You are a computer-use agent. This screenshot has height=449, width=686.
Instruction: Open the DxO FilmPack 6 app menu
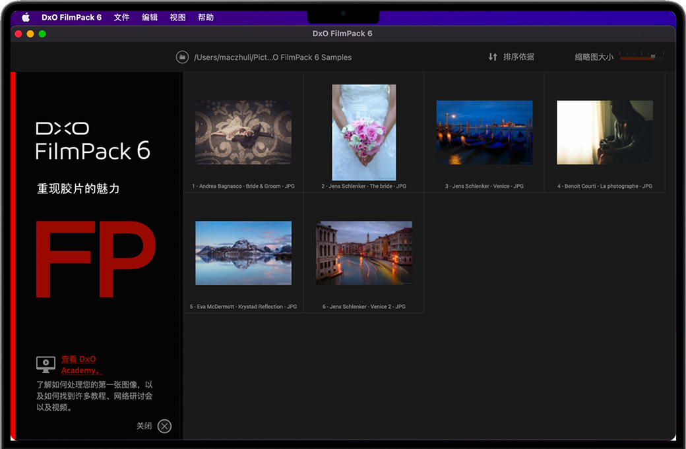pos(71,18)
